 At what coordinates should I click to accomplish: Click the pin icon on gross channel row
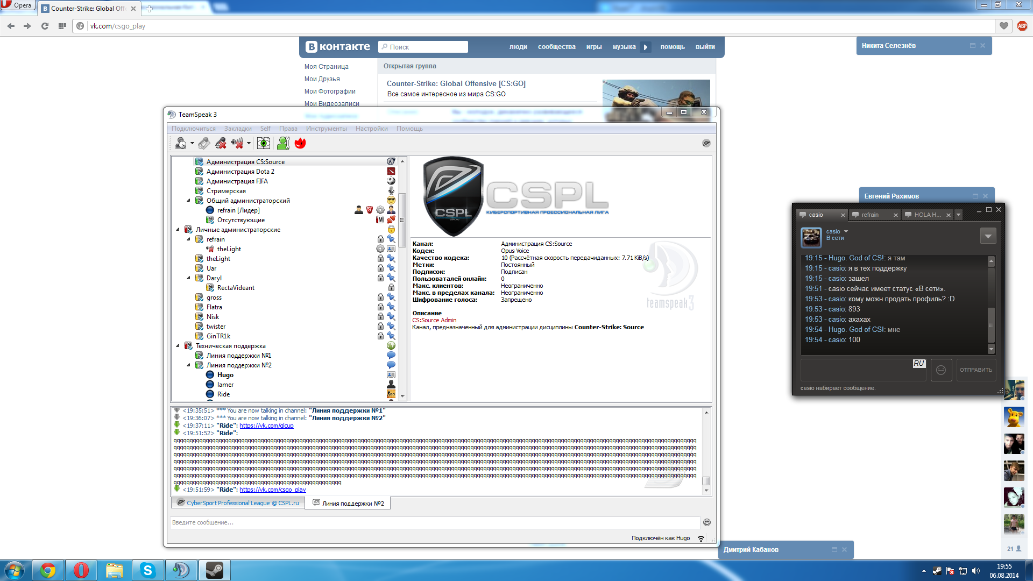[x=391, y=297]
